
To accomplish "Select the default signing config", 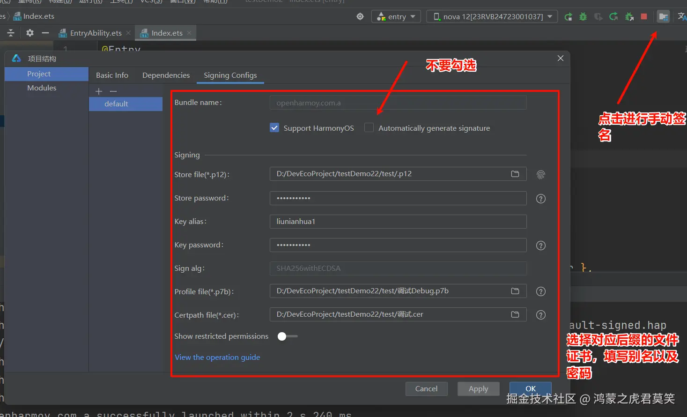I will point(126,104).
